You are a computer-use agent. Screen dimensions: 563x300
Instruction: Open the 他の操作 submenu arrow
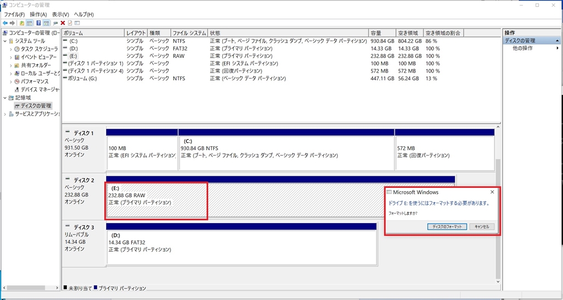click(x=558, y=48)
